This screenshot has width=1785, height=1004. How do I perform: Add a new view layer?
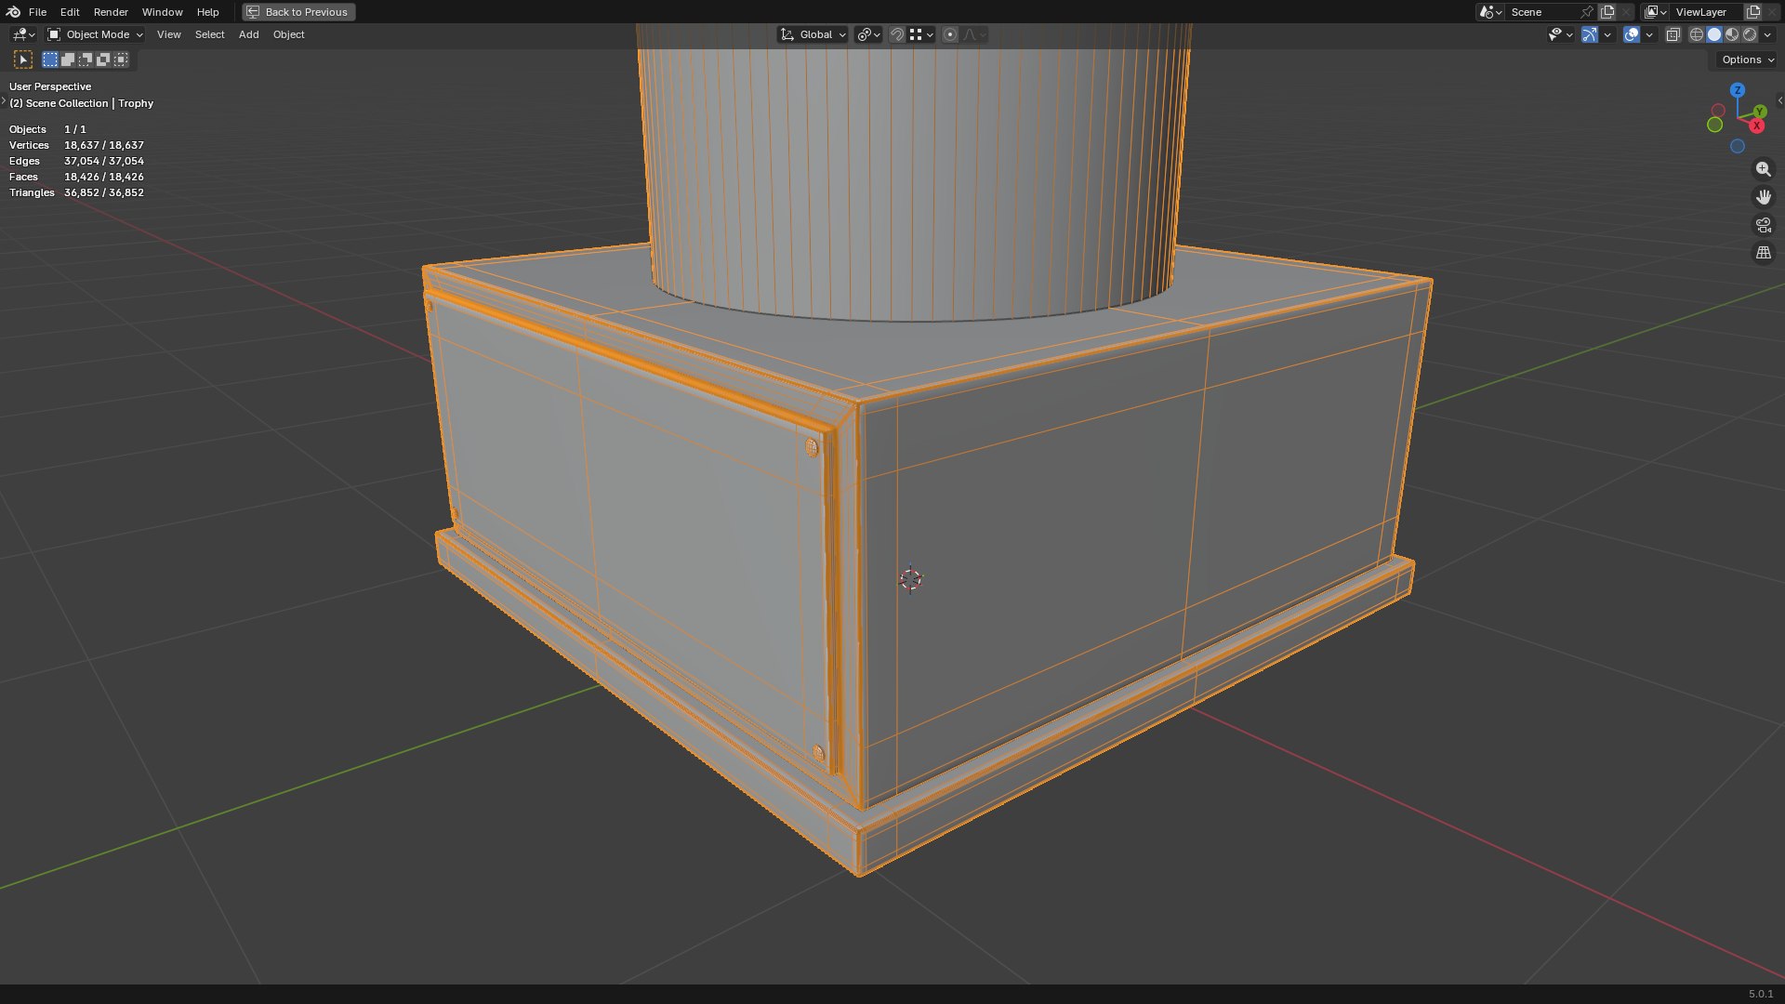coord(1753,12)
